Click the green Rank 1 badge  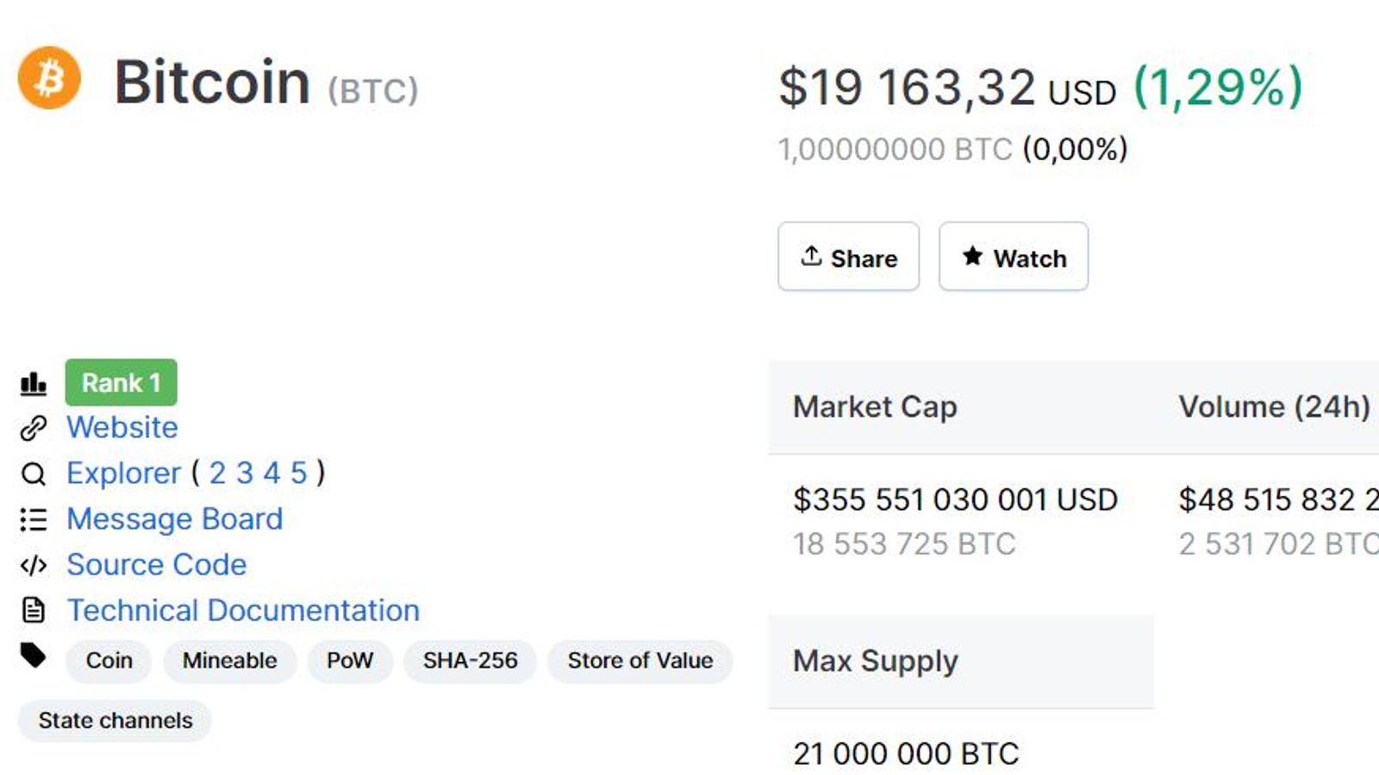[x=121, y=382]
